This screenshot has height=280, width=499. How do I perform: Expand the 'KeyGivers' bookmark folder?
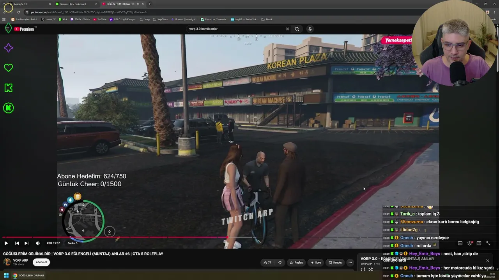coord(160,19)
